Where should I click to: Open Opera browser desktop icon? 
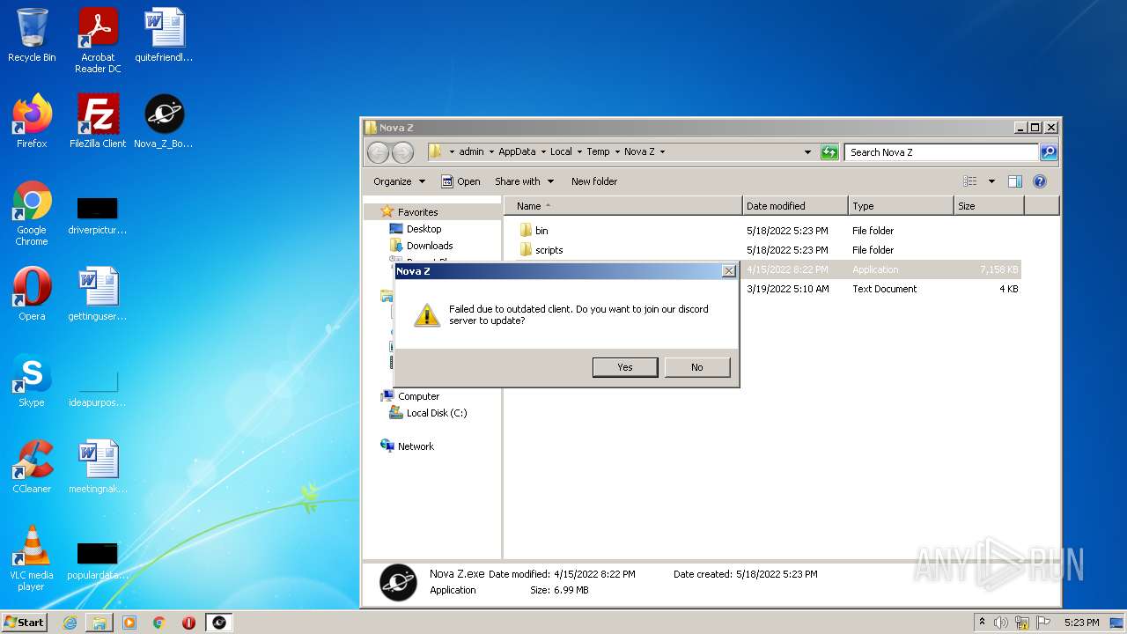[32, 294]
